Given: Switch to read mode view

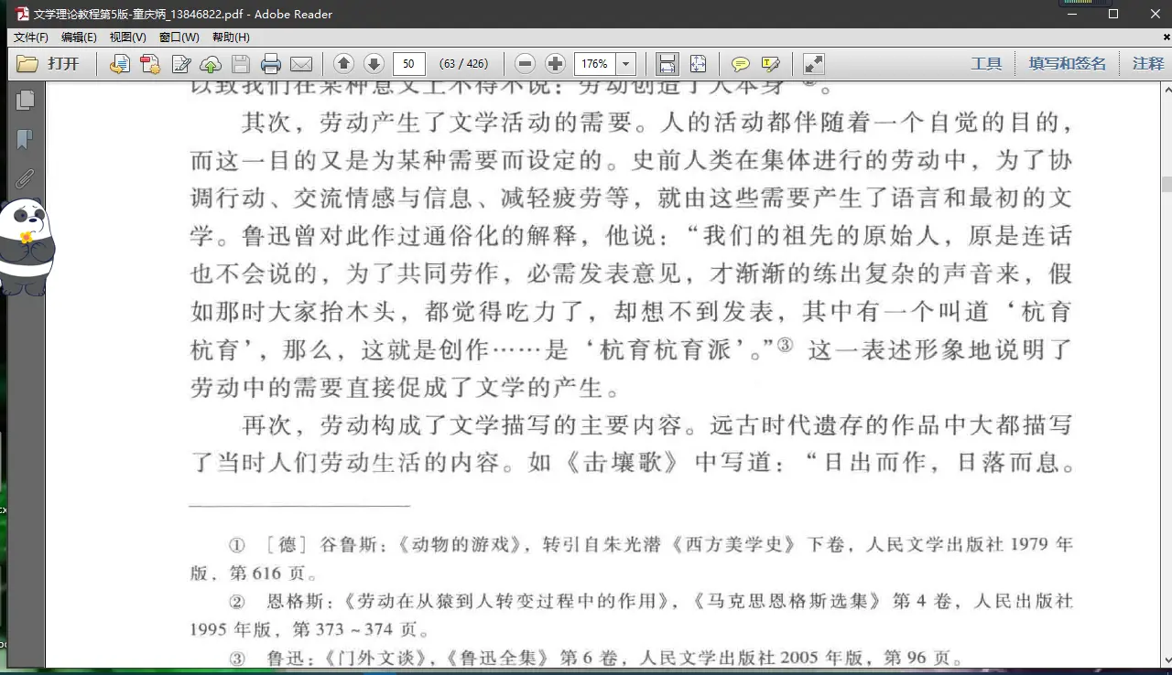Looking at the screenshot, I should click(814, 64).
